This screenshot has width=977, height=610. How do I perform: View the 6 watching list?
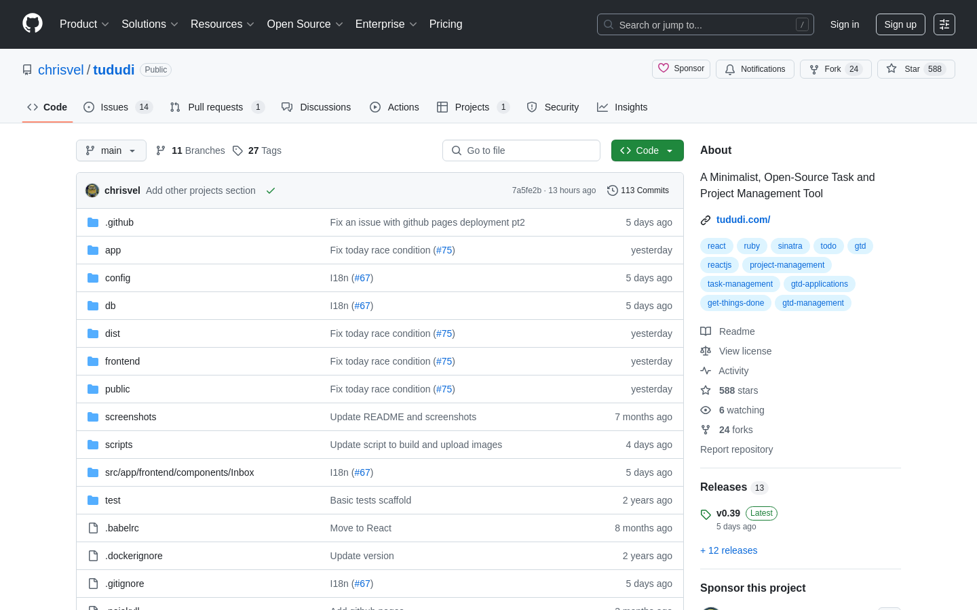(x=732, y=410)
